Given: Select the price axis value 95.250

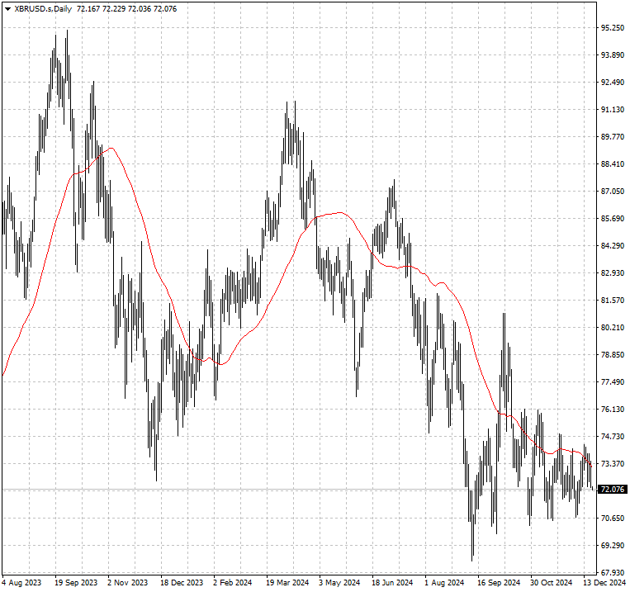Looking at the screenshot, I should 613,28.
